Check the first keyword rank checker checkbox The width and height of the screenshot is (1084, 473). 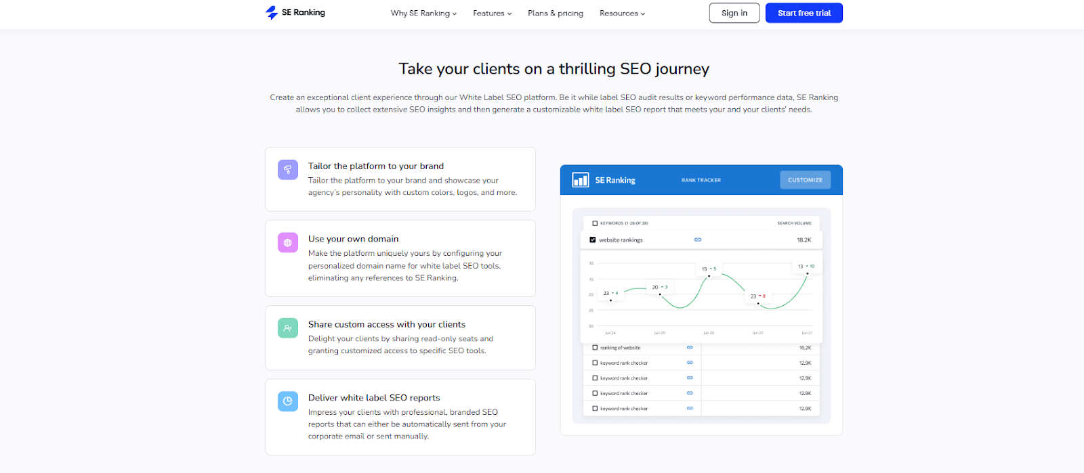[595, 363]
